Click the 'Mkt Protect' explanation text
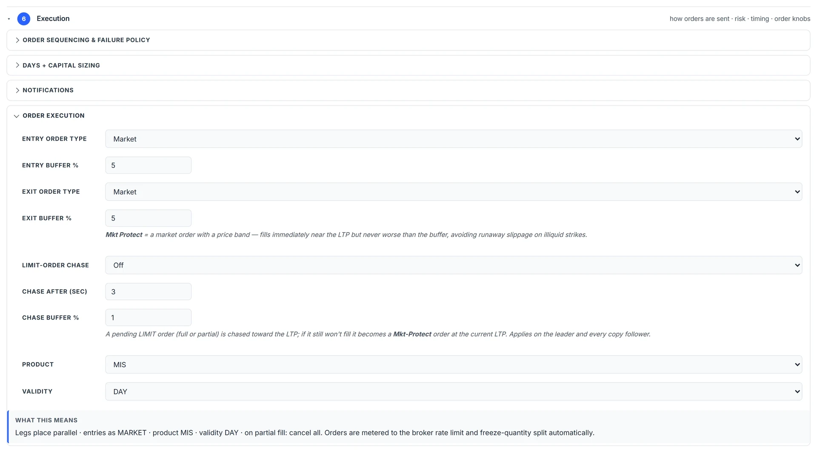 (x=346, y=235)
